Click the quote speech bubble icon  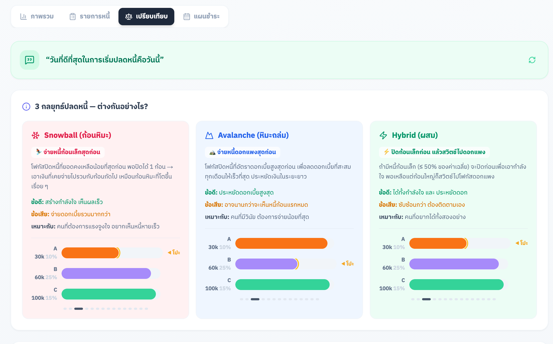(x=30, y=60)
